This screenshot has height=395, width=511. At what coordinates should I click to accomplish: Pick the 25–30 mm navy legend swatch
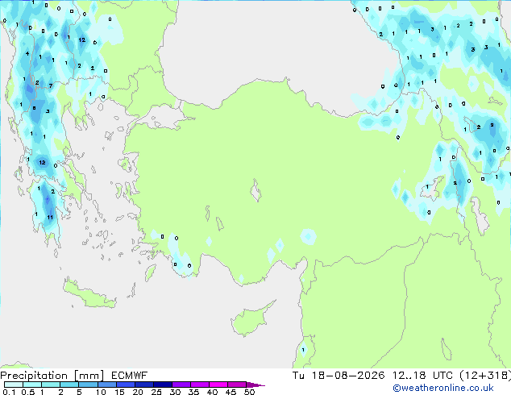click(163, 385)
